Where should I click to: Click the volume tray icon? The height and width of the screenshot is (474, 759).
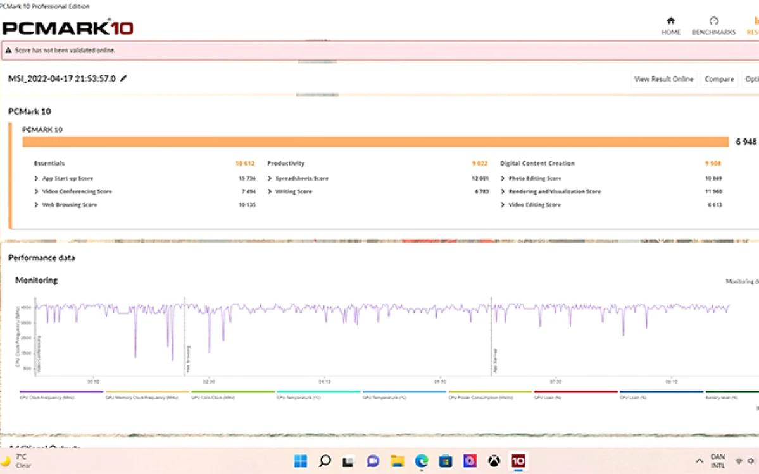tap(751, 461)
